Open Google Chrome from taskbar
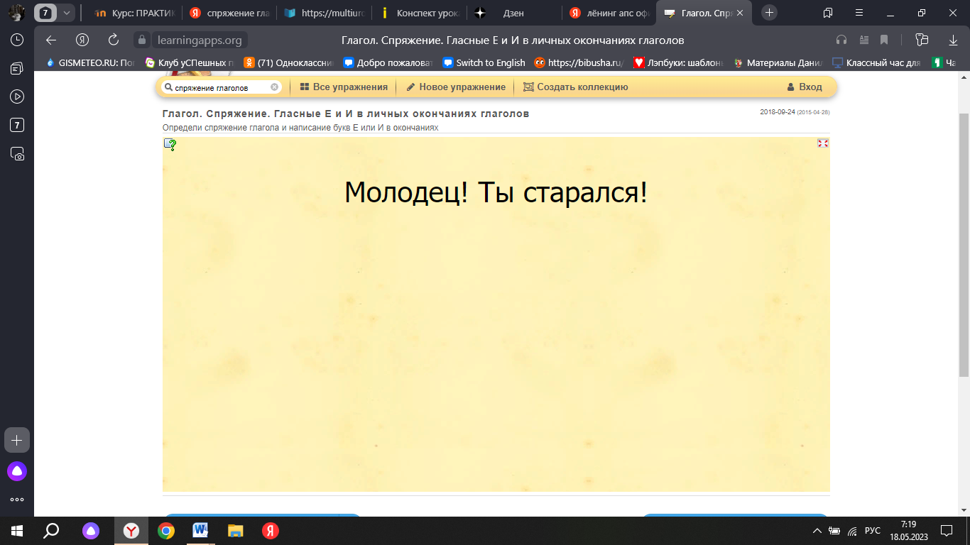The image size is (970, 545). click(166, 530)
